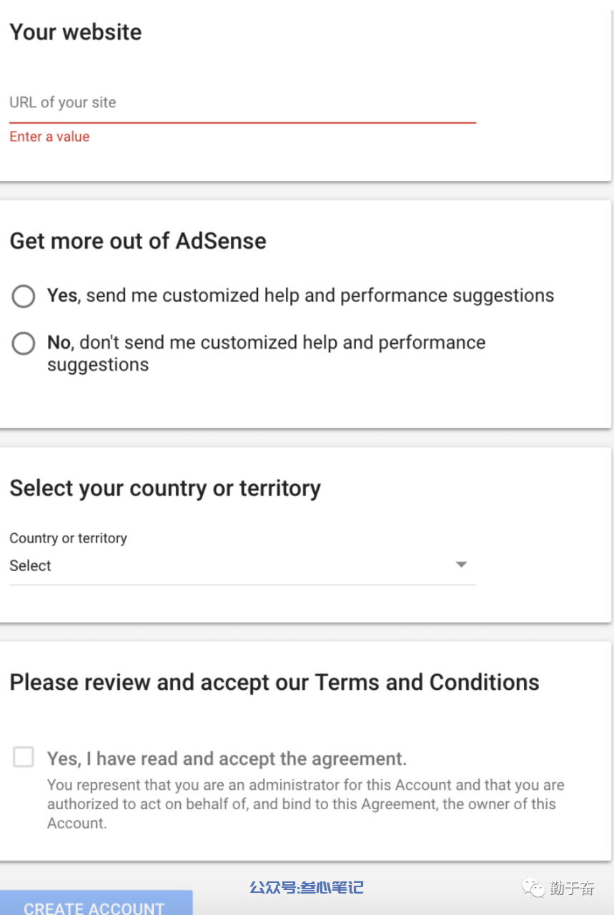The height and width of the screenshot is (915, 614).
Task: Open the country dropdown arrow
Action: (462, 565)
